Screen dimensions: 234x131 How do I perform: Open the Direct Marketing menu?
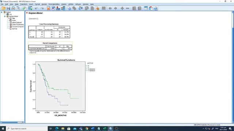coord(54,4)
